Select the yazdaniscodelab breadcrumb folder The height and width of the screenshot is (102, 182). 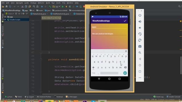(60, 10)
